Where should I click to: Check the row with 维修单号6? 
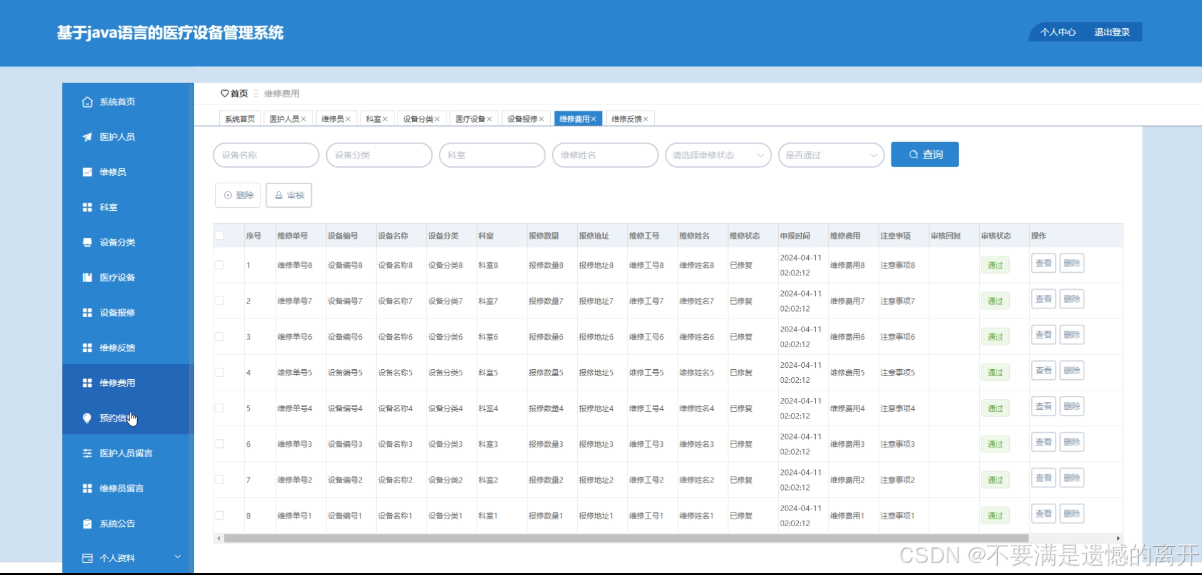click(219, 337)
